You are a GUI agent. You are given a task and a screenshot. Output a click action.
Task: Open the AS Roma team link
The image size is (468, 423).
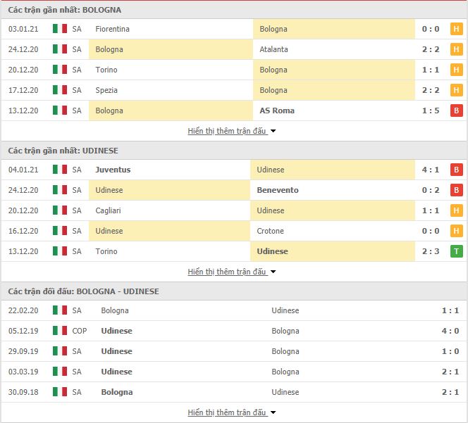277,111
